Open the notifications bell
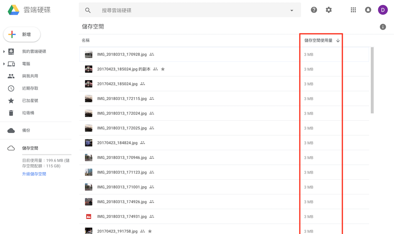 (368, 9)
